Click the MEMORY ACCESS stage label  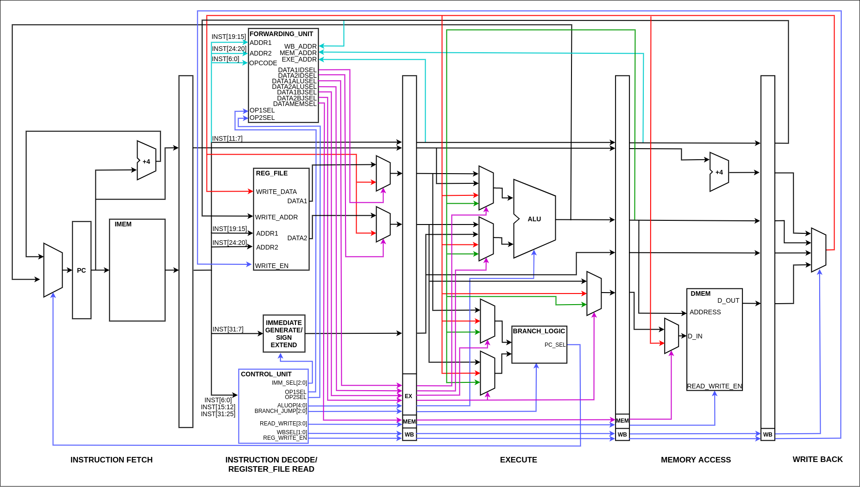pos(696,460)
